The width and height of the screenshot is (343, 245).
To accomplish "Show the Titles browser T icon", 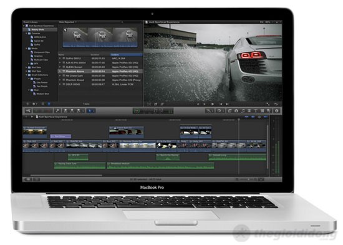I will 256,111.
